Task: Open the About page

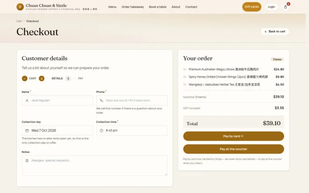Action: 176,7
